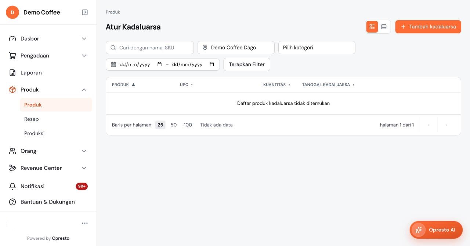Click the search magnifier icon

click(113, 48)
